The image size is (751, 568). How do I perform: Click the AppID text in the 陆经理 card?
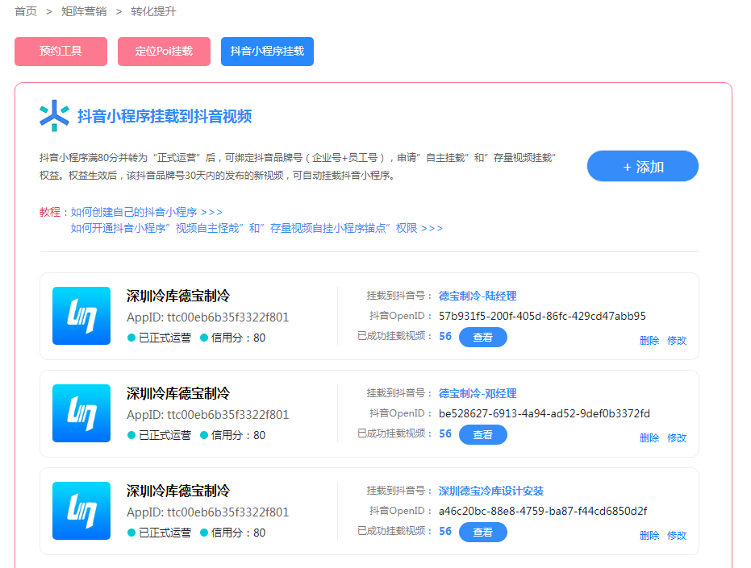click(208, 317)
